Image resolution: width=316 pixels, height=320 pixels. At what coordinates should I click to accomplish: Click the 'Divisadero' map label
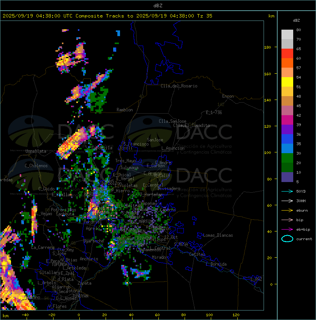pyautogui.click(x=169, y=189)
